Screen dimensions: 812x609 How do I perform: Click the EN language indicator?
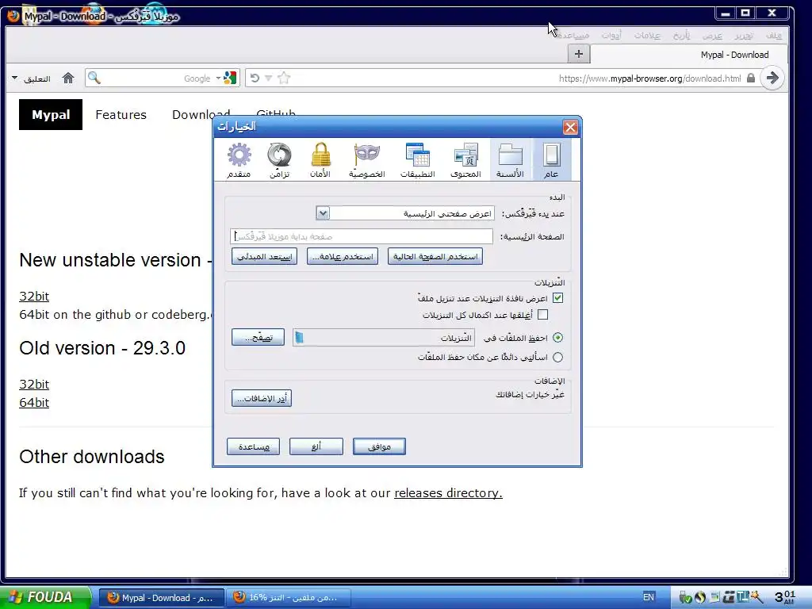tap(649, 597)
